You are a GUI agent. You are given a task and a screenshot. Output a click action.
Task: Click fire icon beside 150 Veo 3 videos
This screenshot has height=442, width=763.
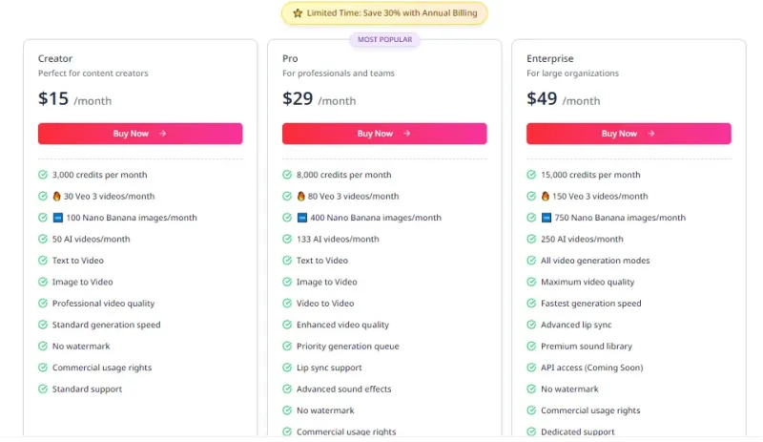(x=545, y=196)
